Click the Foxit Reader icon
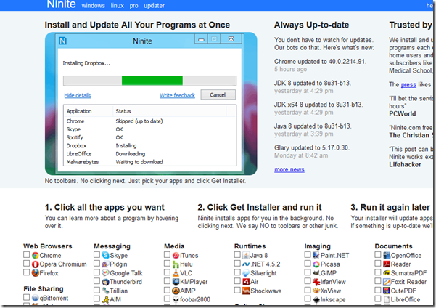This screenshot has width=436, height=308. click(x=387, y=282)
